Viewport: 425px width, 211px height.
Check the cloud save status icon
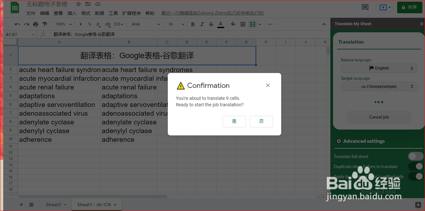(x=98, y=4)
